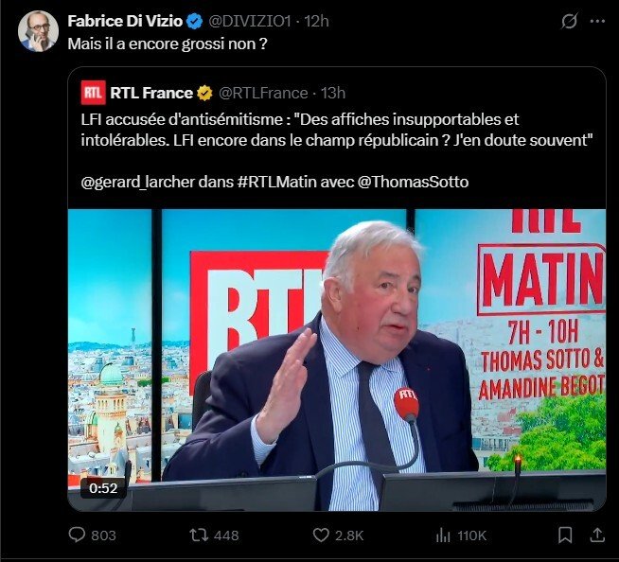Open the @RTLFrance handle
The height and width of the screenshot is (562, 619).
[263, 92]
